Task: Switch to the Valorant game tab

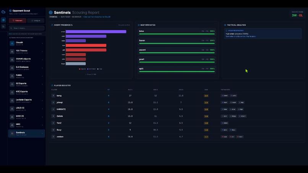Action: click(x=18, y=21)
